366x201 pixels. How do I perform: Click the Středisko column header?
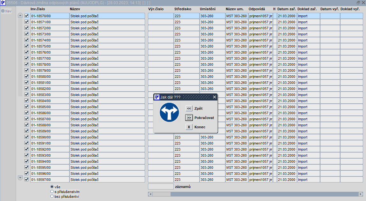183,9
